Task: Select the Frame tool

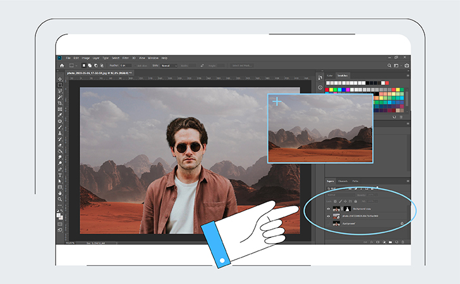Action: [x=60, y=109]
